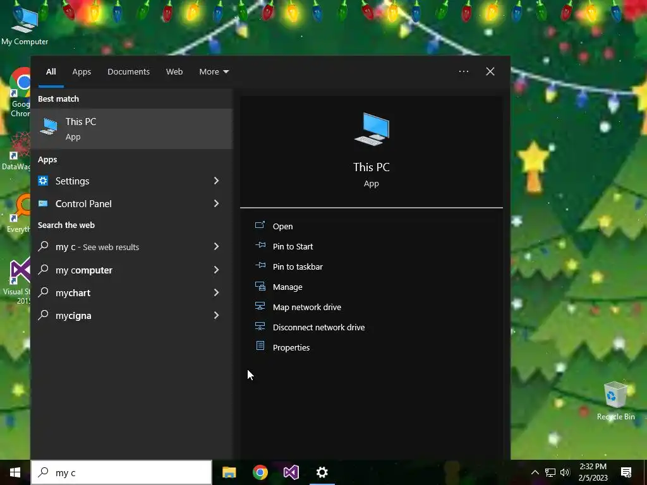647x485 pixels.
Task: Choose Manage for This PC
Action: point(287,287)
